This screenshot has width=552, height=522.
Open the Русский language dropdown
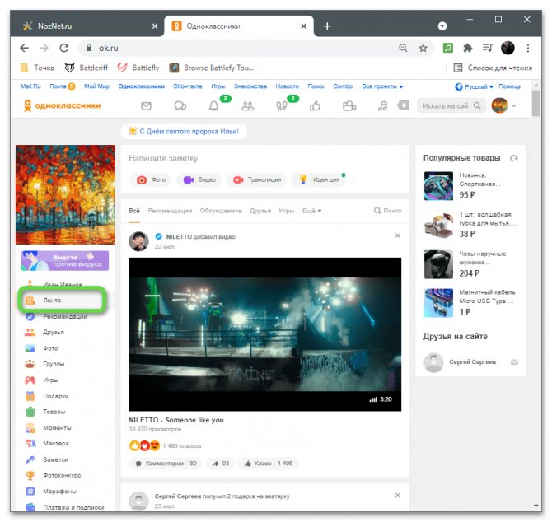(475, 86)
